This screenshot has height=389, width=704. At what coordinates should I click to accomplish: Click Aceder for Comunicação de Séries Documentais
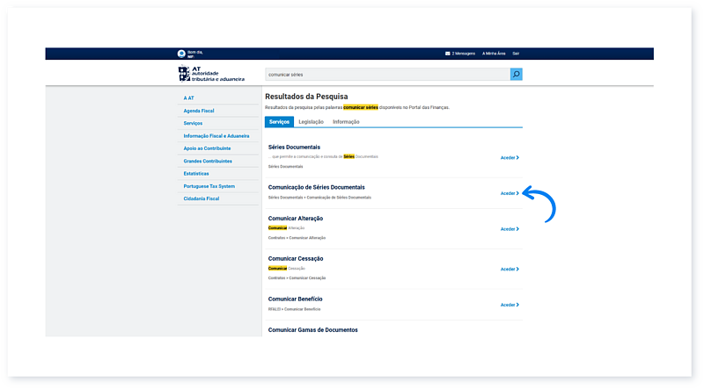[x=510, y=193]
